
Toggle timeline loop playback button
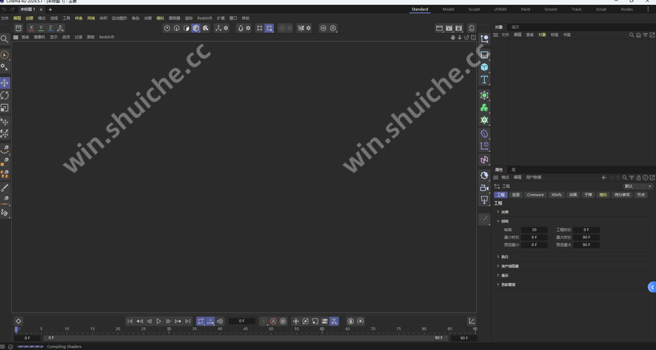point(201,321)
